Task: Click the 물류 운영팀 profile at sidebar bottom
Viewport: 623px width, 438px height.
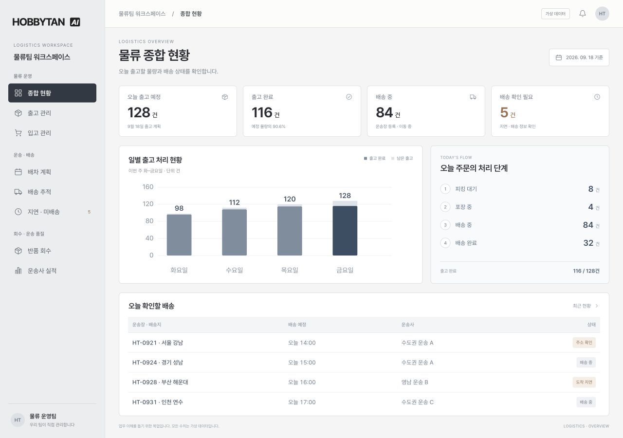Action: tap(52, 420)
